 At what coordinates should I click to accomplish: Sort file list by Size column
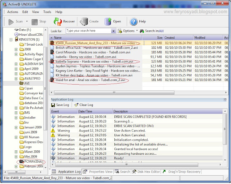coord(152,38)
